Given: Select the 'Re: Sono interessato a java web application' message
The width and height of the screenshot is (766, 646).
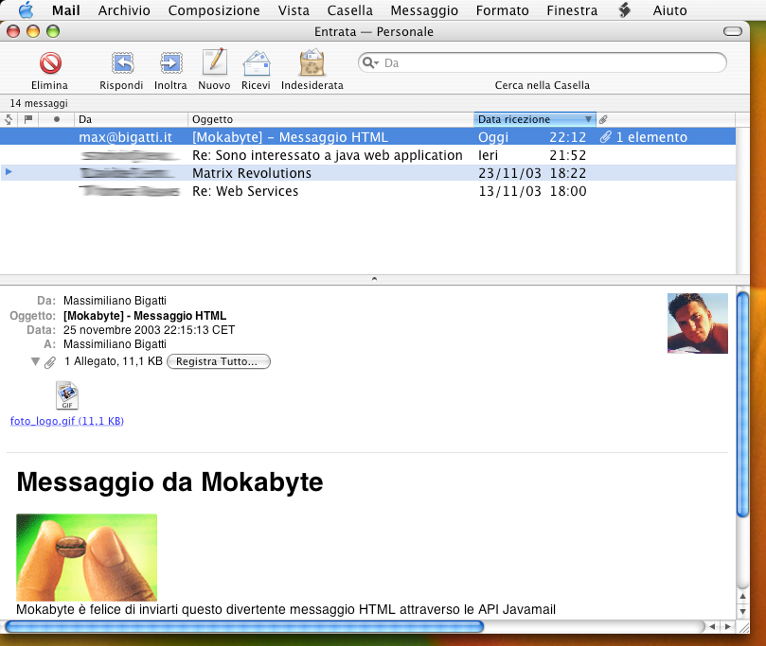Looking at the screenshot, I should pos(367,155).
